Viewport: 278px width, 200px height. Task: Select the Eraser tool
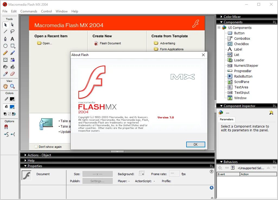pos(12,74)
